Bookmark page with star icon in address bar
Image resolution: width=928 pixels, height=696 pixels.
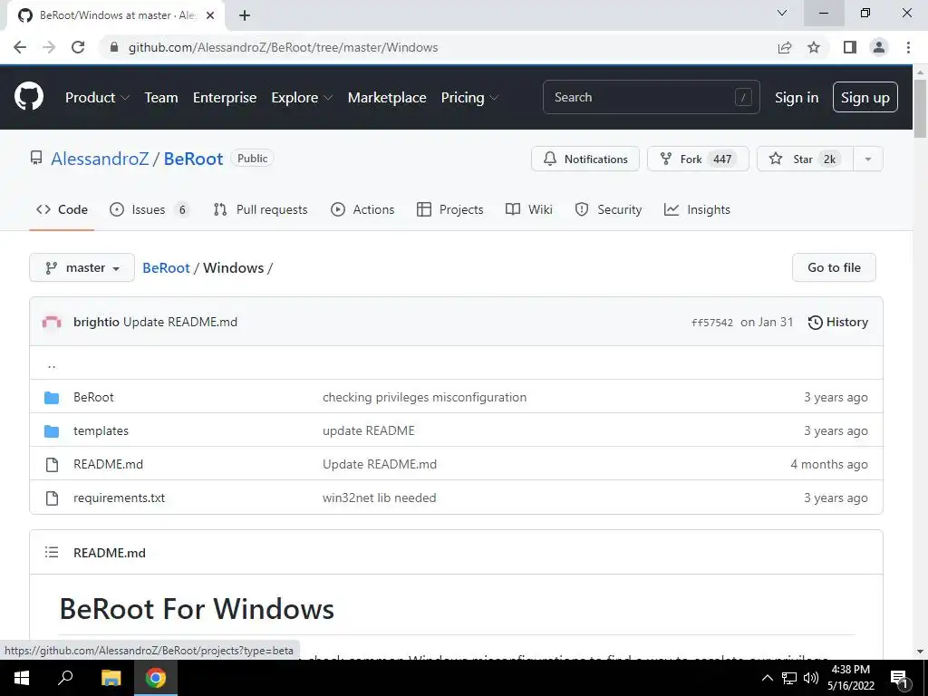tap(814, 47)
